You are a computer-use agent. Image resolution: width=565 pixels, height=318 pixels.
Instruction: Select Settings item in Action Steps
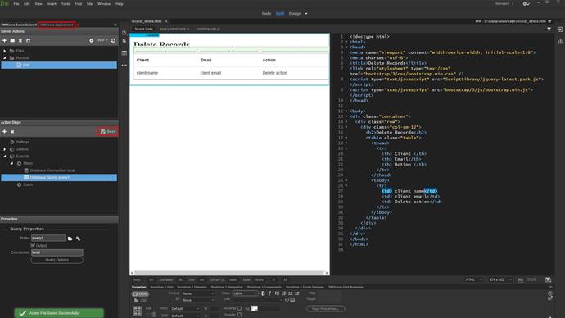coord(22,142)
